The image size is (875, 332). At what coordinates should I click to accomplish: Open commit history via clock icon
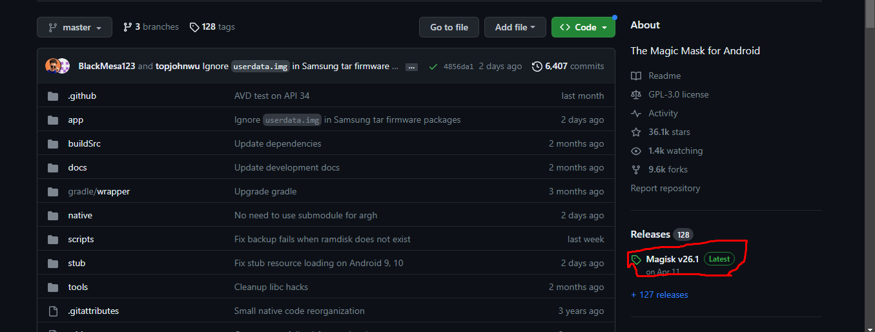point(537,67)
